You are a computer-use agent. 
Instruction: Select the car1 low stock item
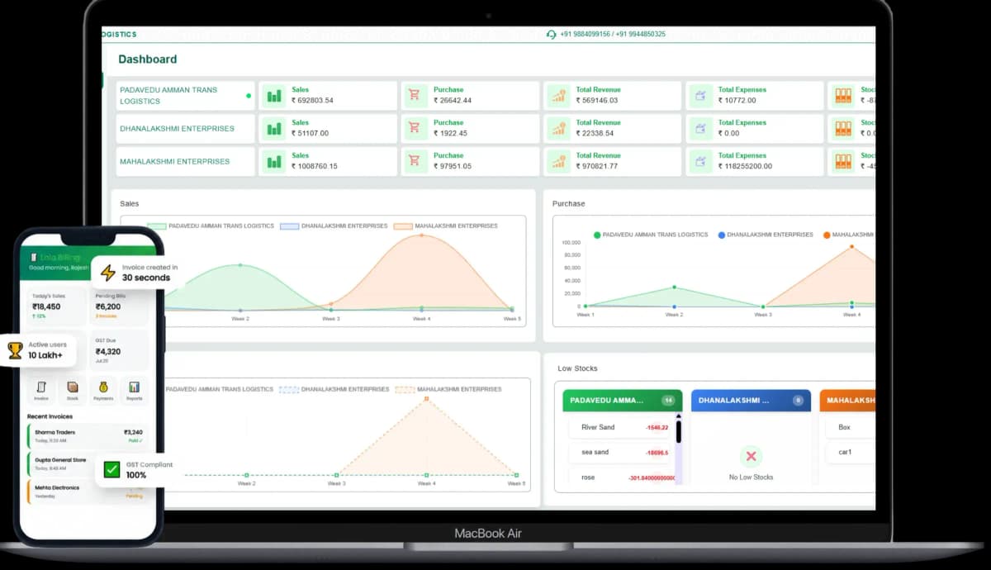coord(851,453)
